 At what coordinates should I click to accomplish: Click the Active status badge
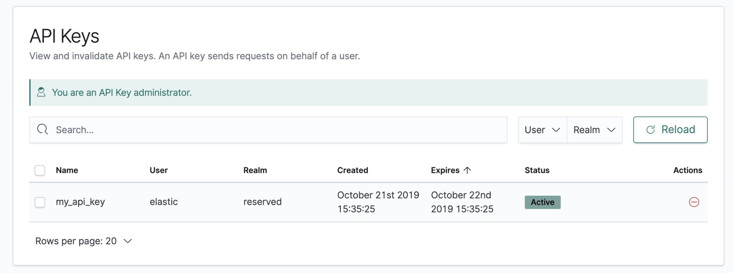[542, 202]
